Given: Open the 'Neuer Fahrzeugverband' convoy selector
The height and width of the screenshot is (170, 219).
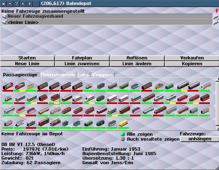Looking at the screenshot, I should point(110,17).
